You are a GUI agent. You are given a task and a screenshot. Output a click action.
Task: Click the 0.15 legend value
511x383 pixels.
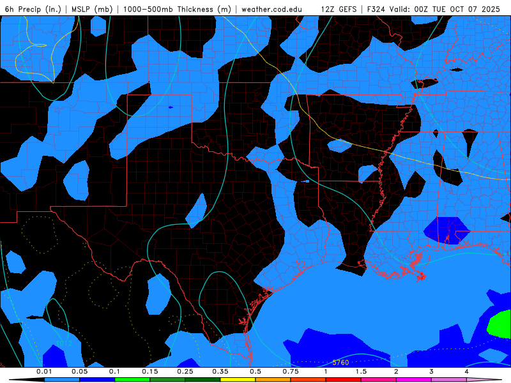pos(150,372)
